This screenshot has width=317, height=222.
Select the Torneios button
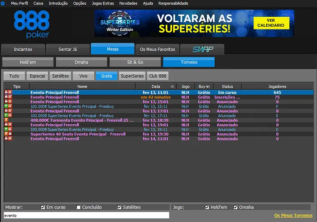pos(189,62)
